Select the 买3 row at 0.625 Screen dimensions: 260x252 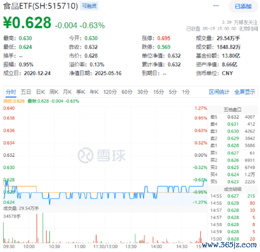(x=233, y=168)
